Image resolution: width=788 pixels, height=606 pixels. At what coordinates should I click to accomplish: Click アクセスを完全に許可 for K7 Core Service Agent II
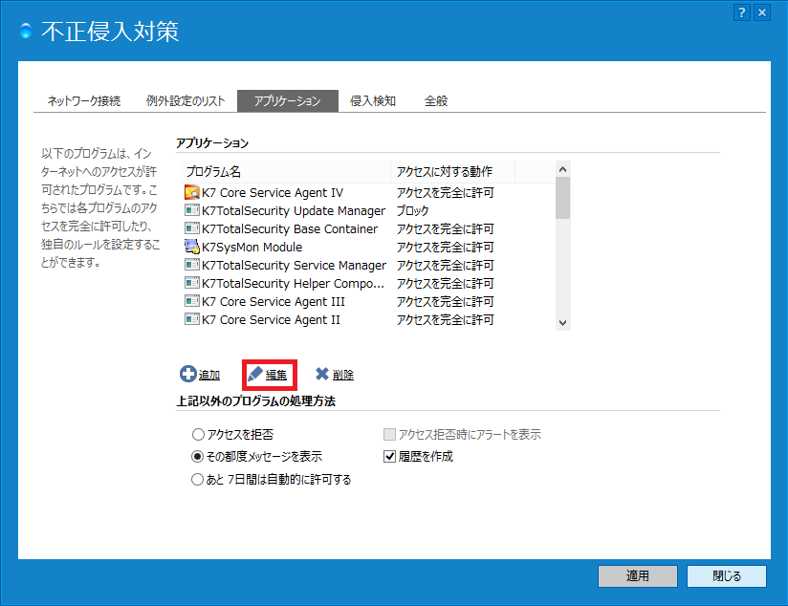tap(446, 319)
